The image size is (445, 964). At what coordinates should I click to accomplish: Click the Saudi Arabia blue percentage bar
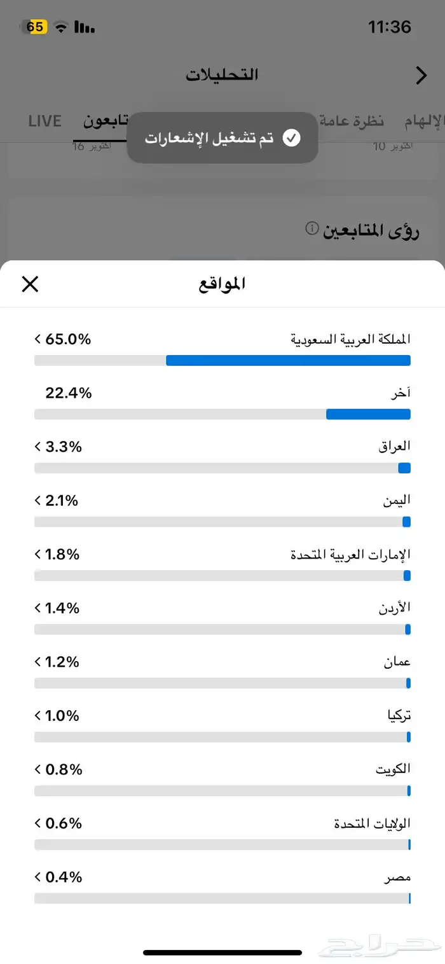click(x=288, y=361)
